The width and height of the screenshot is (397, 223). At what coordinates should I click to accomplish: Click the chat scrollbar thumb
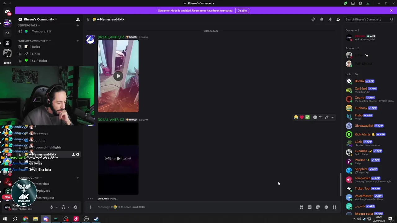click(340, 184)
